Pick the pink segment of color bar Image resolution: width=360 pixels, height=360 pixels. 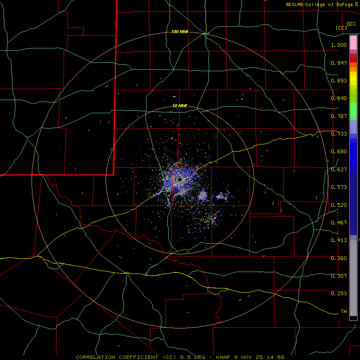click(353, 43)
